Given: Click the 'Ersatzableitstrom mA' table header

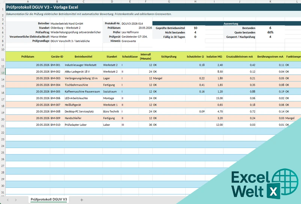Looking at the screenshot, I should pos(239,56).
